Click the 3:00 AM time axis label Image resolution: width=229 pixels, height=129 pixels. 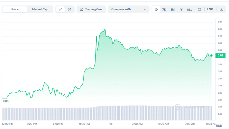click(137, 124)
